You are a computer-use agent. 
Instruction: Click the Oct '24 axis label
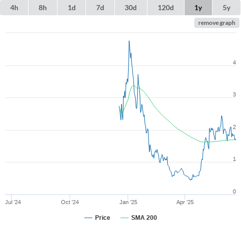click(x=70, y=202)
